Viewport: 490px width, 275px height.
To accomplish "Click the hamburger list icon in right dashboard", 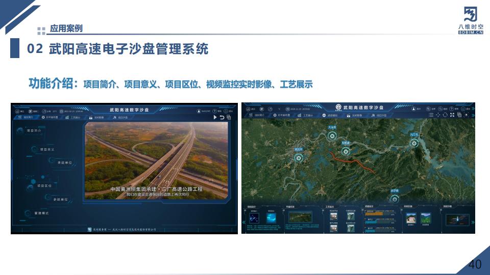I will tap(431, 115).
